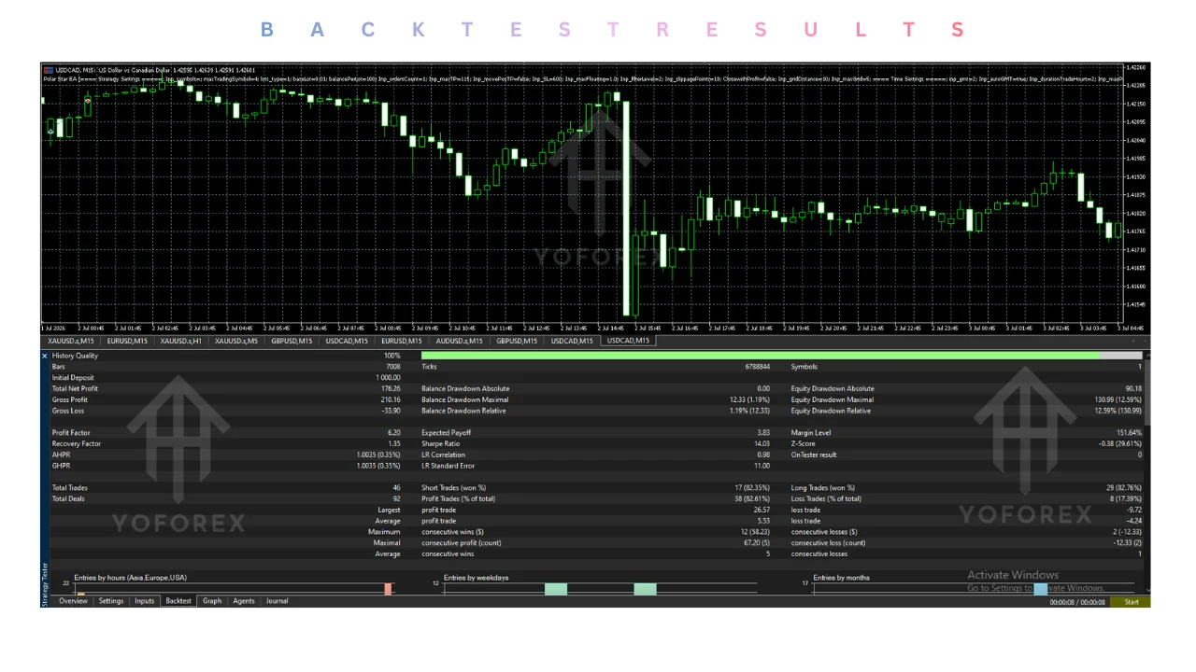Image resolution: width=1196 pixels, height=672 pixels.
Task: Click the vertical Strategy Tester label
Action: pyautogui.click(x=44, y=584)
